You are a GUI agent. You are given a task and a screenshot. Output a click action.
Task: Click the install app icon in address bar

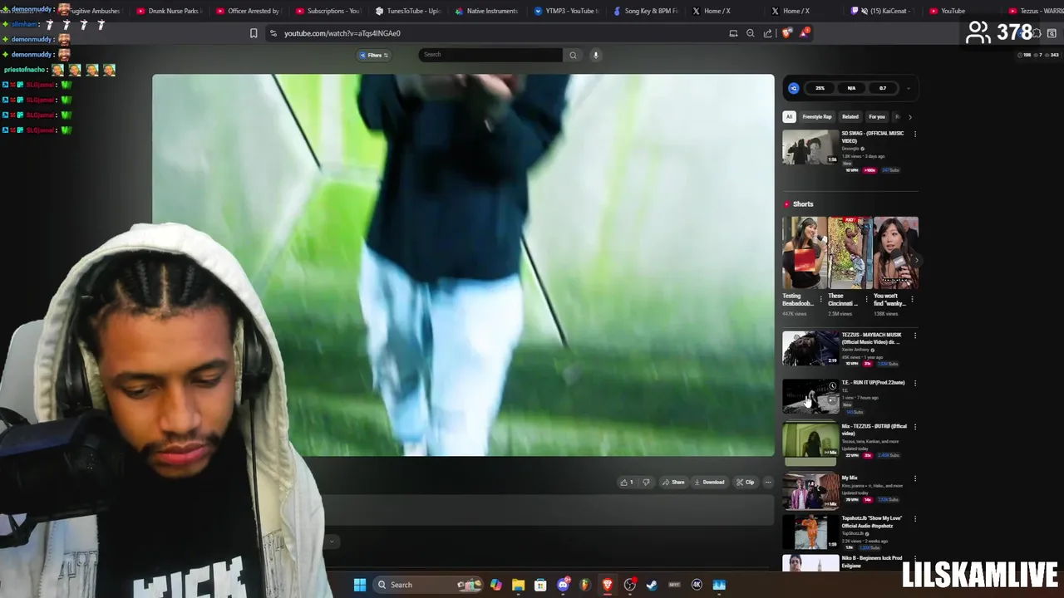click(x=733, y=33)
